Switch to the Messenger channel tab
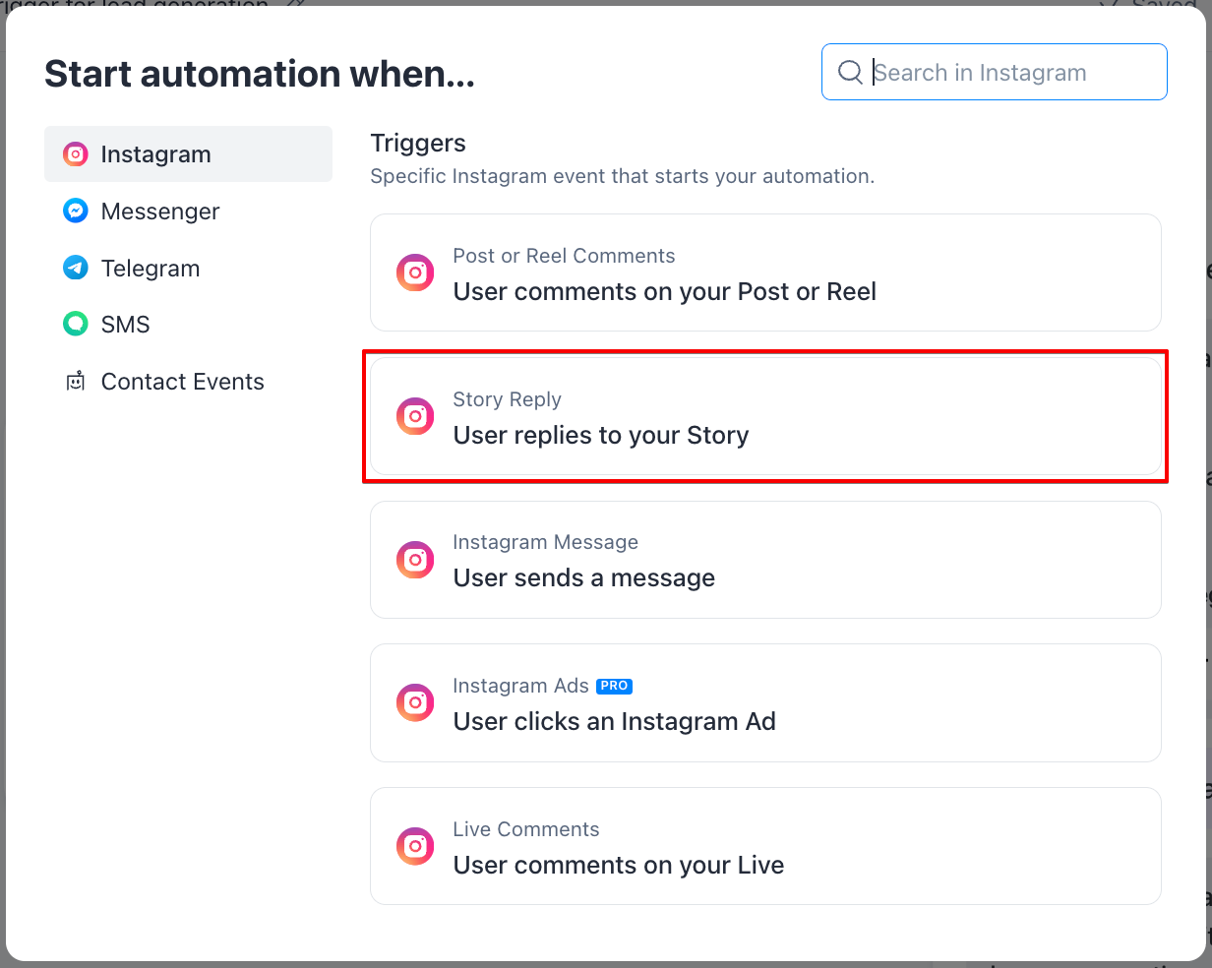This screenshot has height=968, width=1212. point(160,212)
